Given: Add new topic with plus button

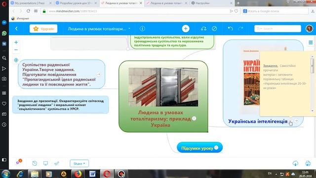Looking at the screenshot, I should [x=186, y=29].
